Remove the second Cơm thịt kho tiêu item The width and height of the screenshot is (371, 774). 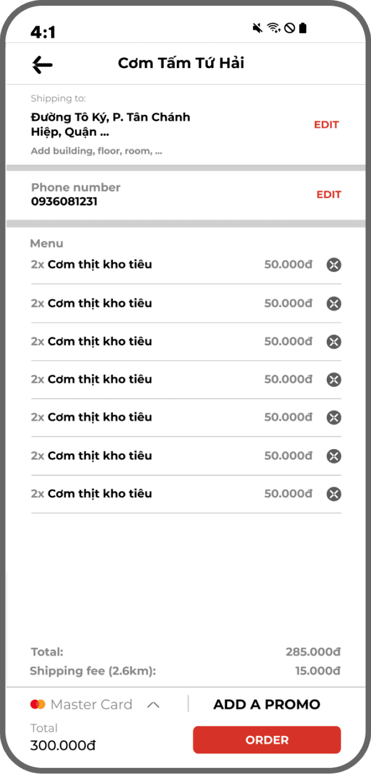pos(334,304)
